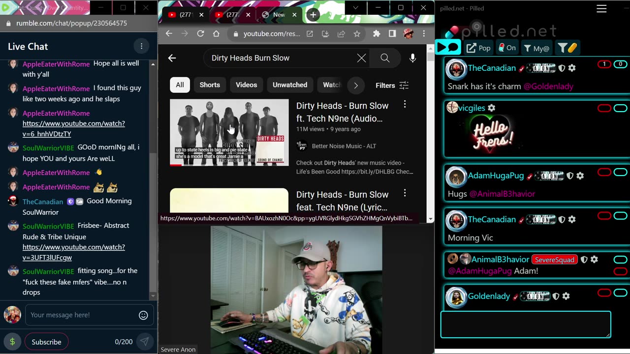This screenshot has width=630, height=354.
Task: Open SoulWarriorVIBE's YouTube link
Action: coord(74,252)
